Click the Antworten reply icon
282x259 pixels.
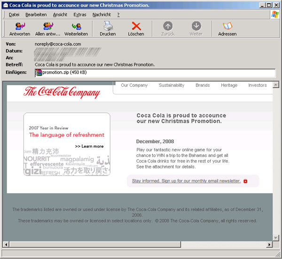pyautogui.click(x=20, y=26)
